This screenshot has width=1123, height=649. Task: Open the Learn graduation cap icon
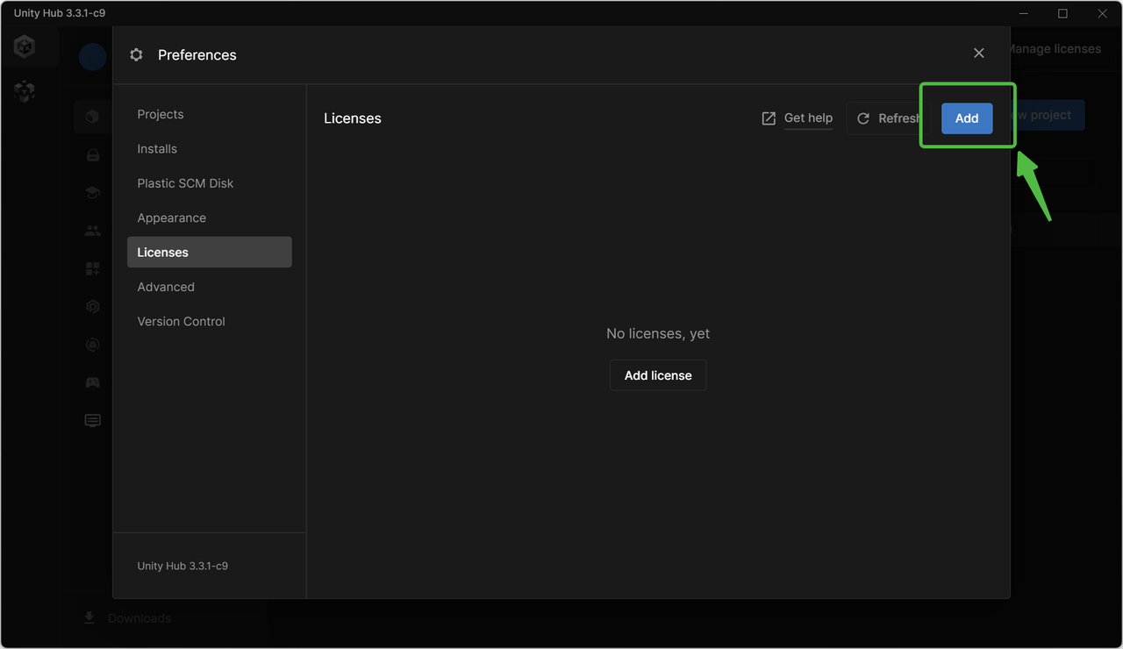pos(92,193)
